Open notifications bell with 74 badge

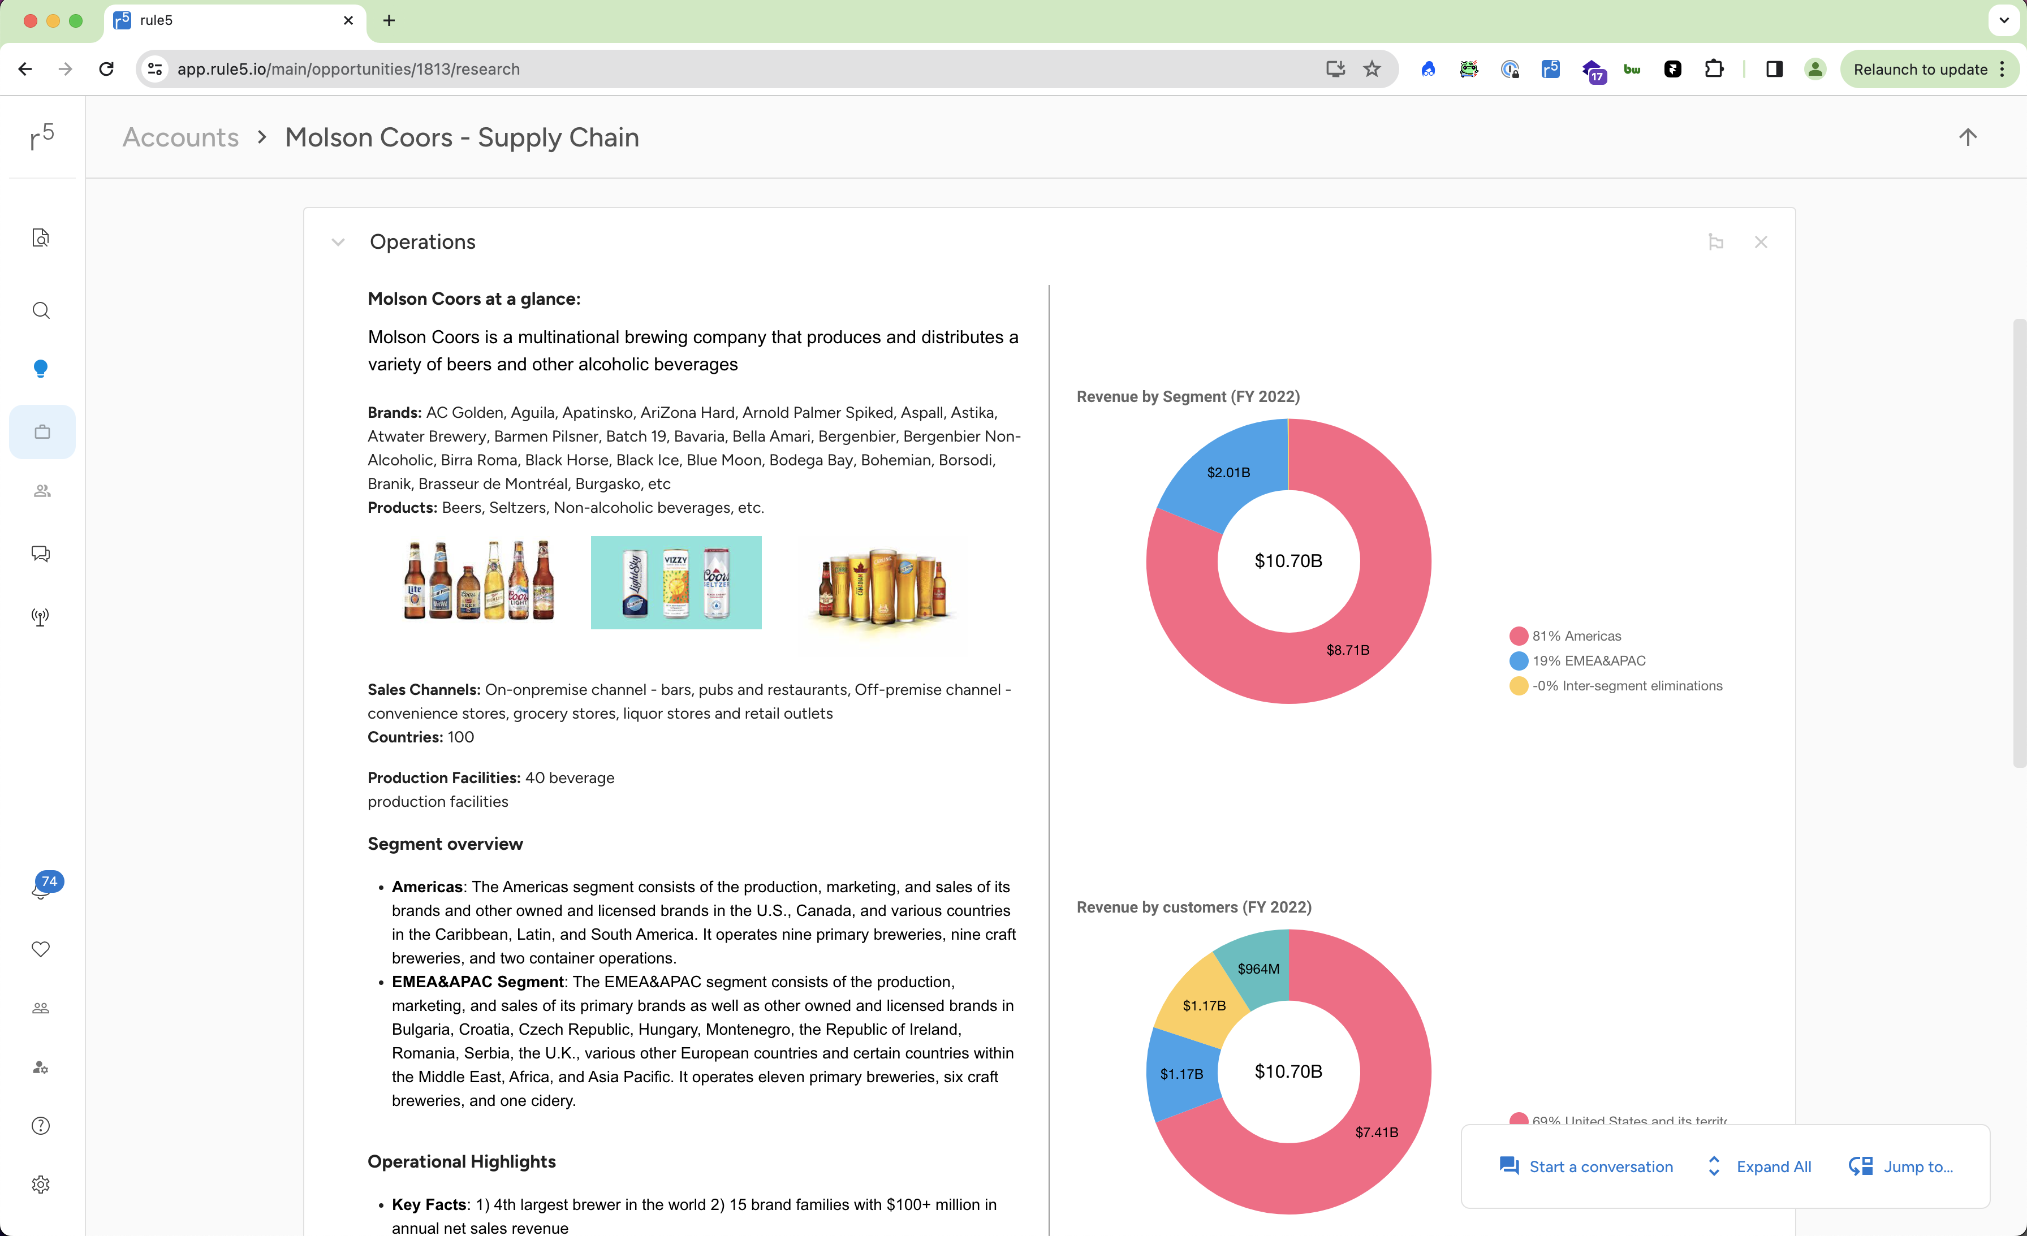coord(40,889)
